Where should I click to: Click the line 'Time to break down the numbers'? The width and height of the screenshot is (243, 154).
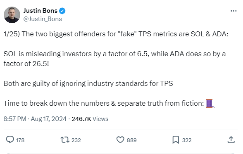104,103
